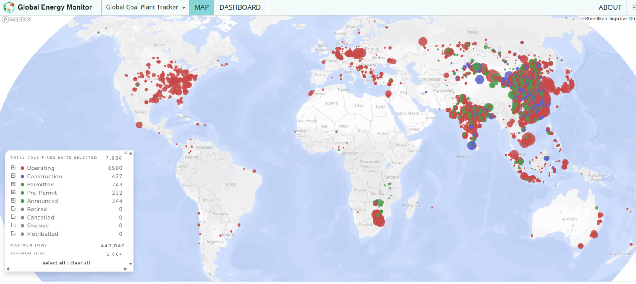Uncheck the Construction status checkbox
636x284 pixels.
pyautogui.click(x=13, y=176)
